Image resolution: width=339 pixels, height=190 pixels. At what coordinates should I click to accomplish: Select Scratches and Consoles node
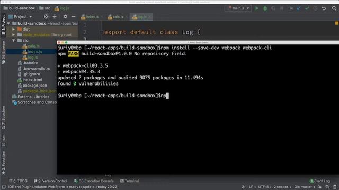coord(34,102)
